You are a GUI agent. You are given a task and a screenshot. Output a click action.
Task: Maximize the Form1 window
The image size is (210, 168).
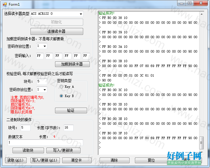(x=190, y=3)
